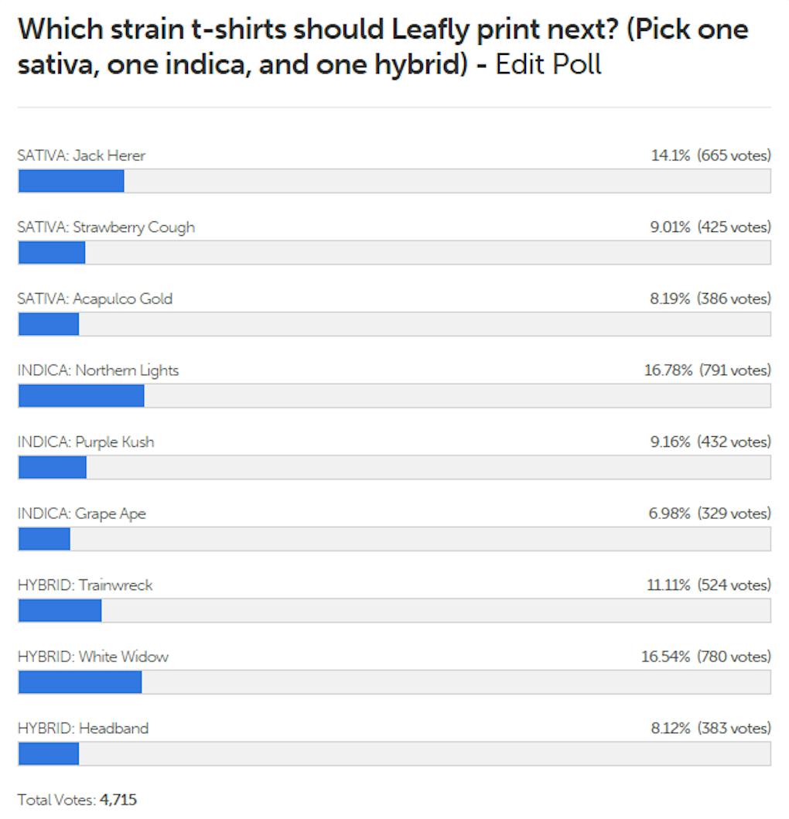Screen dimensions: 789x819
Task: Click the White Widow result bar
Action: click(394, 682)
